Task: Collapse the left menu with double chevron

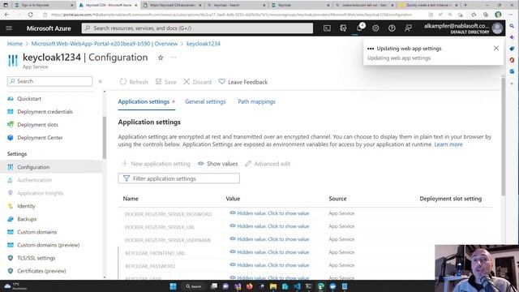Action: click(101, 81)
